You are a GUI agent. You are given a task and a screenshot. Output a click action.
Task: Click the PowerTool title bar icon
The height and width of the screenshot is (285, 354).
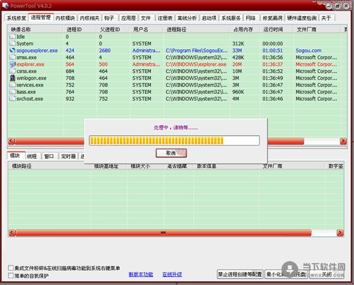[x=6, y=6]
